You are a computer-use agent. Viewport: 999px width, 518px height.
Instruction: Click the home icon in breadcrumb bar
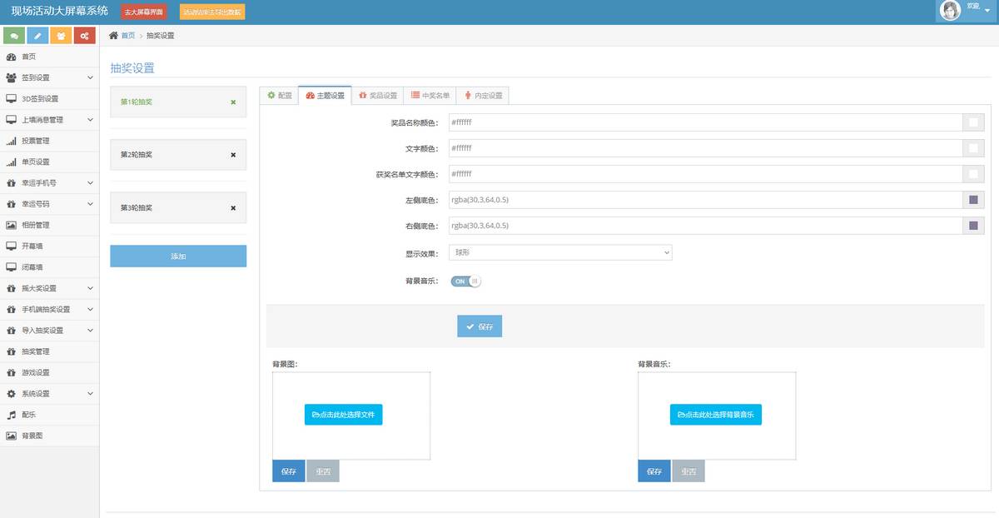(113, 35)
